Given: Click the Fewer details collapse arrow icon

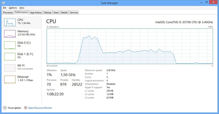Looking at the screenshot, I should point(5,108).
